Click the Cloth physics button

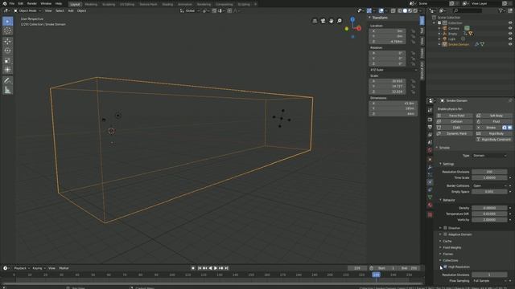click(x=455, y=128)
